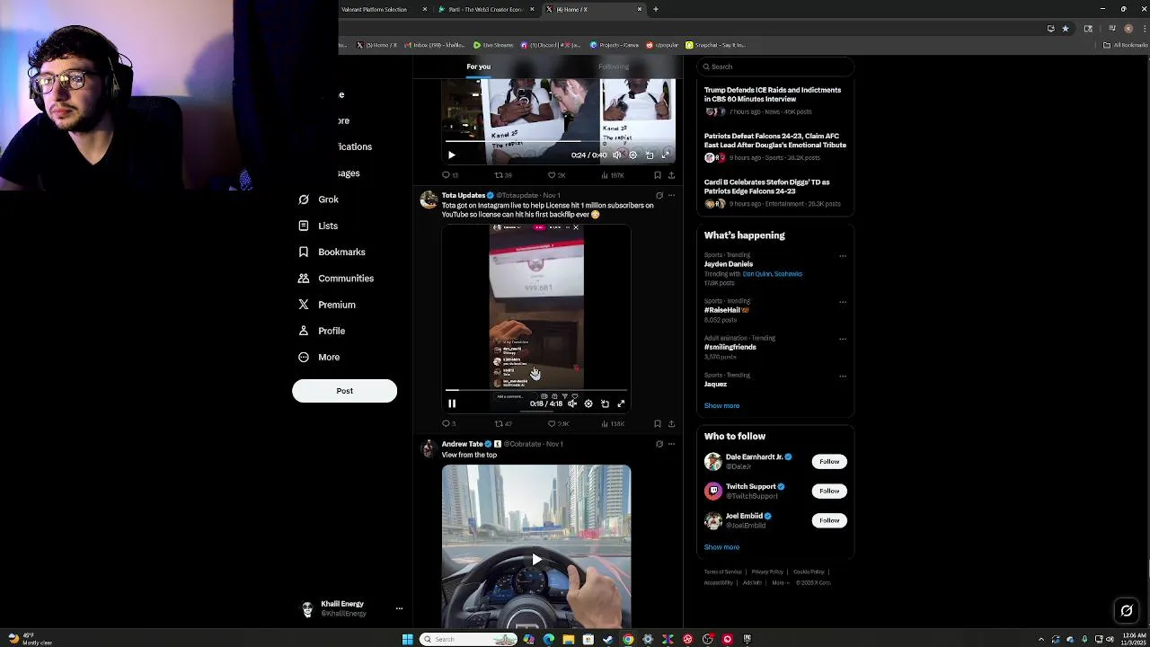The height and width of the screenshot is (647, 1150).
Task: Share the top video post
Action: click(x=671, y=175)
